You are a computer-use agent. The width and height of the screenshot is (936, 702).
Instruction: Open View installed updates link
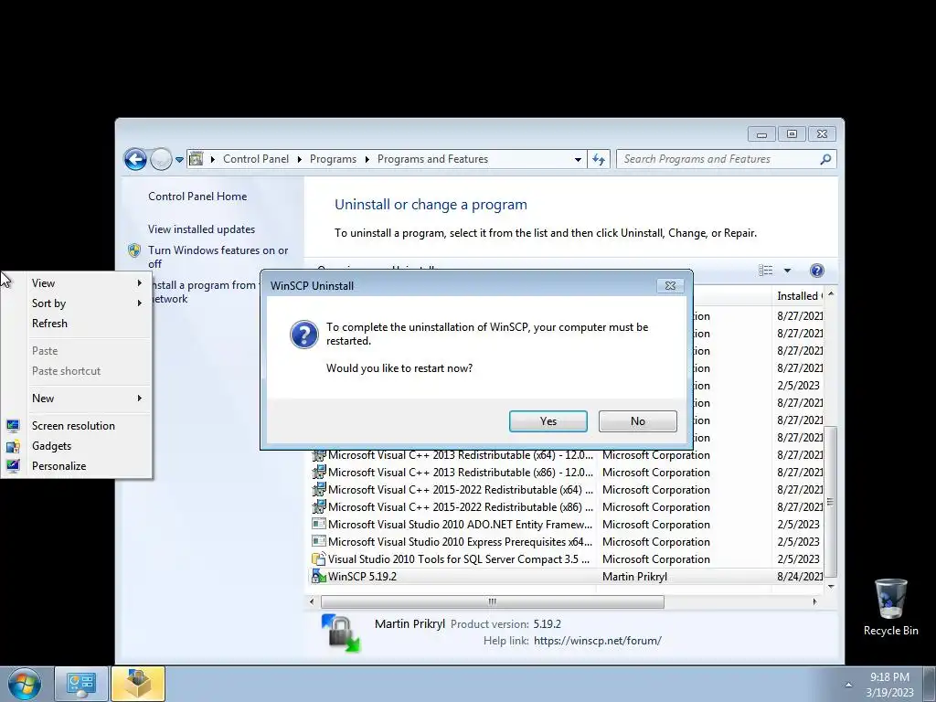coord(201,229)
